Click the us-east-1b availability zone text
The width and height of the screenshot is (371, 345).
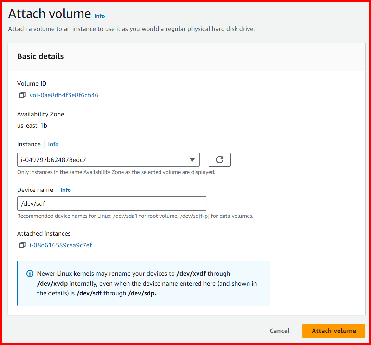[32, 125]
